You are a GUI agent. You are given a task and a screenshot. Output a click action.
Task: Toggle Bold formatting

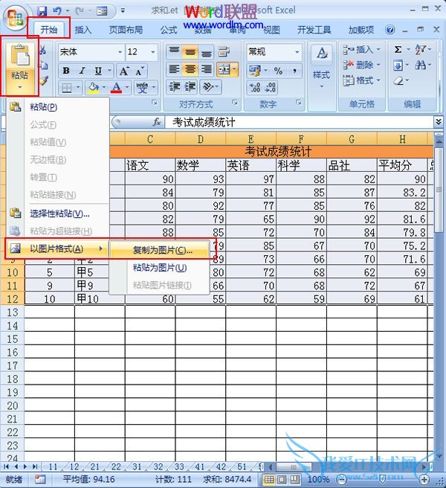click(x=66, y=71)
